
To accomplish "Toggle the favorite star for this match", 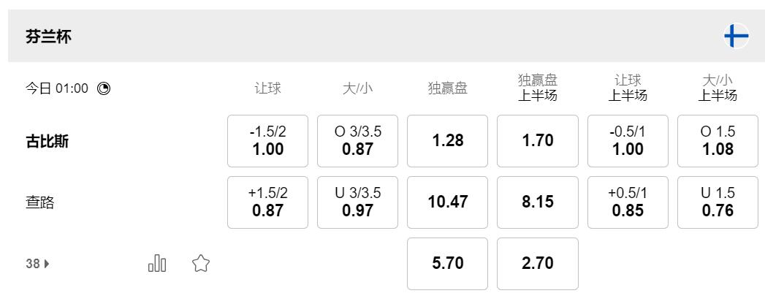I will pyautogui.click(x=201, y=264).
